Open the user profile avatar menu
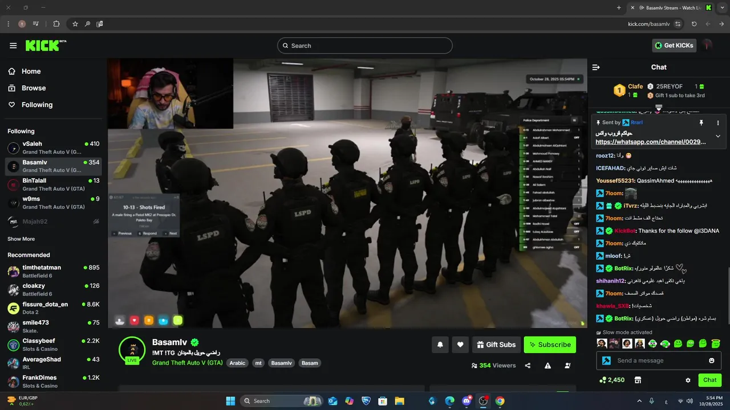The image size is (730, 410). point(708,46)
